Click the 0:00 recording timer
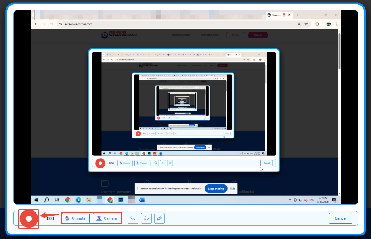The image size is (371, 239). pos(49,218)
